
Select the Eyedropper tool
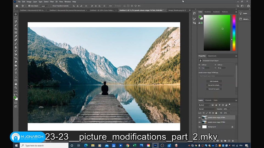(x=16, y=36)
